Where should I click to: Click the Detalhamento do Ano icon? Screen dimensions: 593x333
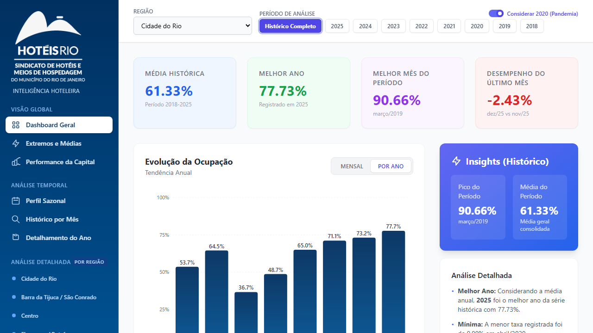[x=16, y=238]
